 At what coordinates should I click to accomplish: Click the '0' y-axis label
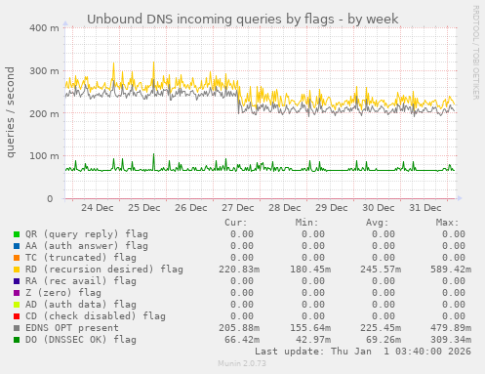coord(50,199)
